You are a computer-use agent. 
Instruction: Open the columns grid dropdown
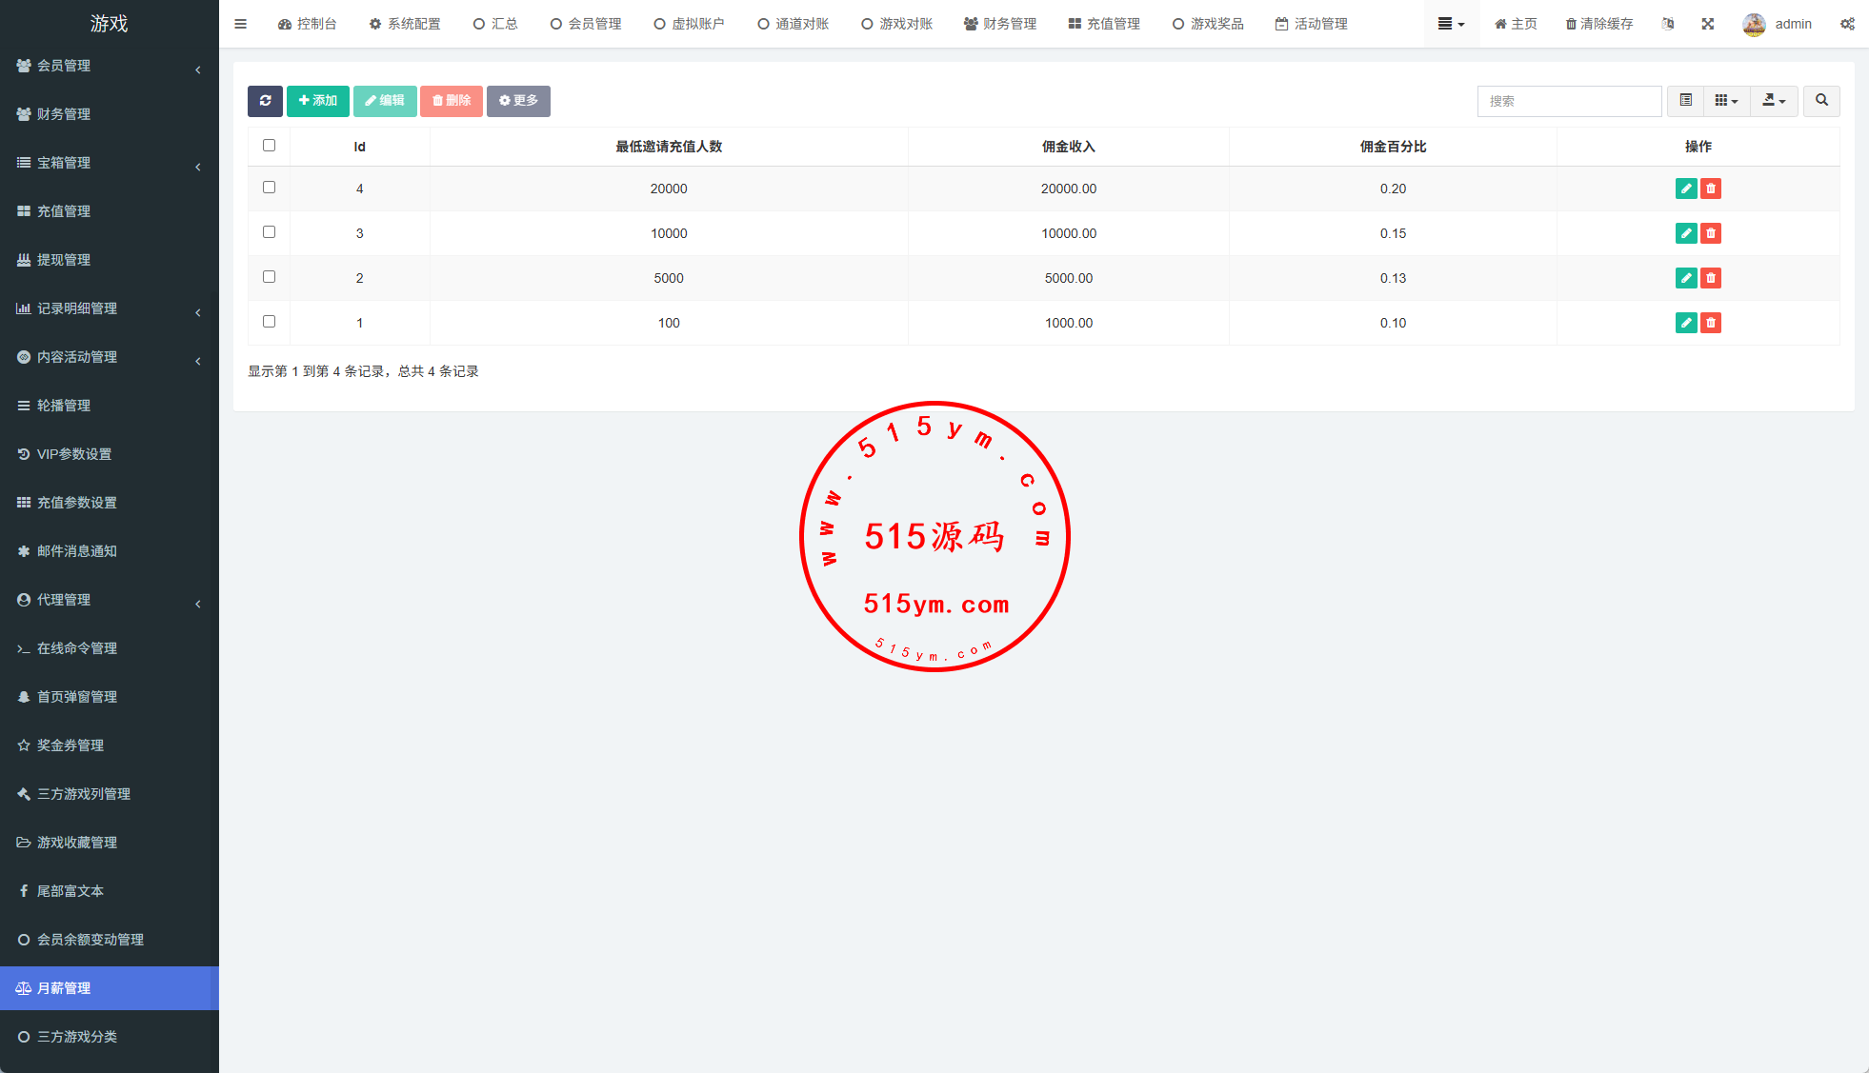tap(1726, 101)
